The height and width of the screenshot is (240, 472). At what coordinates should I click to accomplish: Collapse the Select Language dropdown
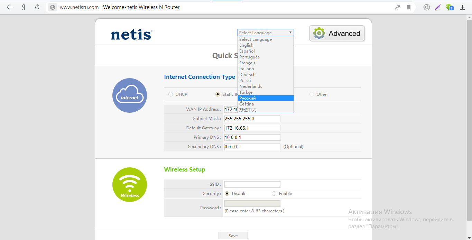[x=266, y=33]
